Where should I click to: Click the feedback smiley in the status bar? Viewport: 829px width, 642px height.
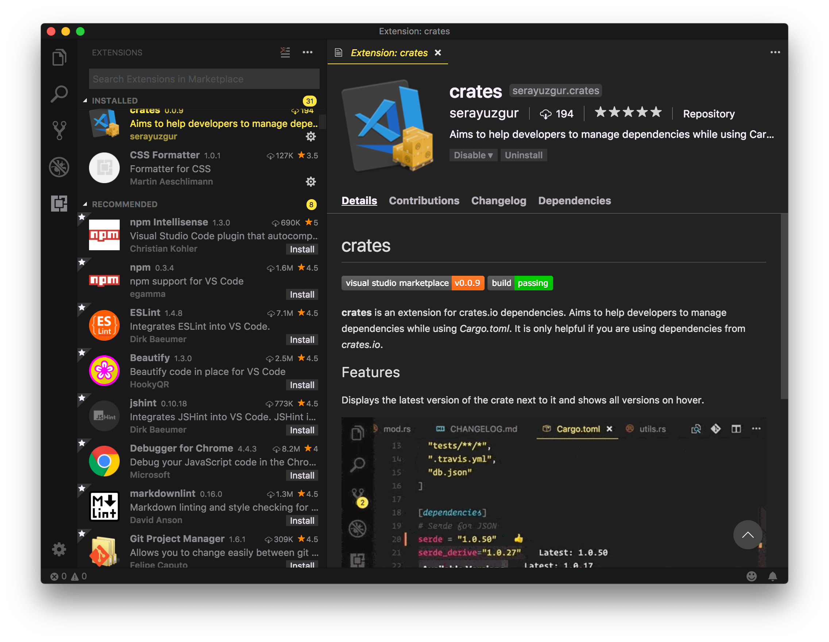[x=752, y=576]
